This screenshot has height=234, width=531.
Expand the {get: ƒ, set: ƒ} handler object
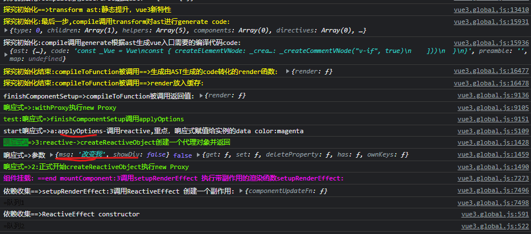pos(199,155)
